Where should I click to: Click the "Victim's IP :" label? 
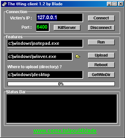tap(21, 18)
